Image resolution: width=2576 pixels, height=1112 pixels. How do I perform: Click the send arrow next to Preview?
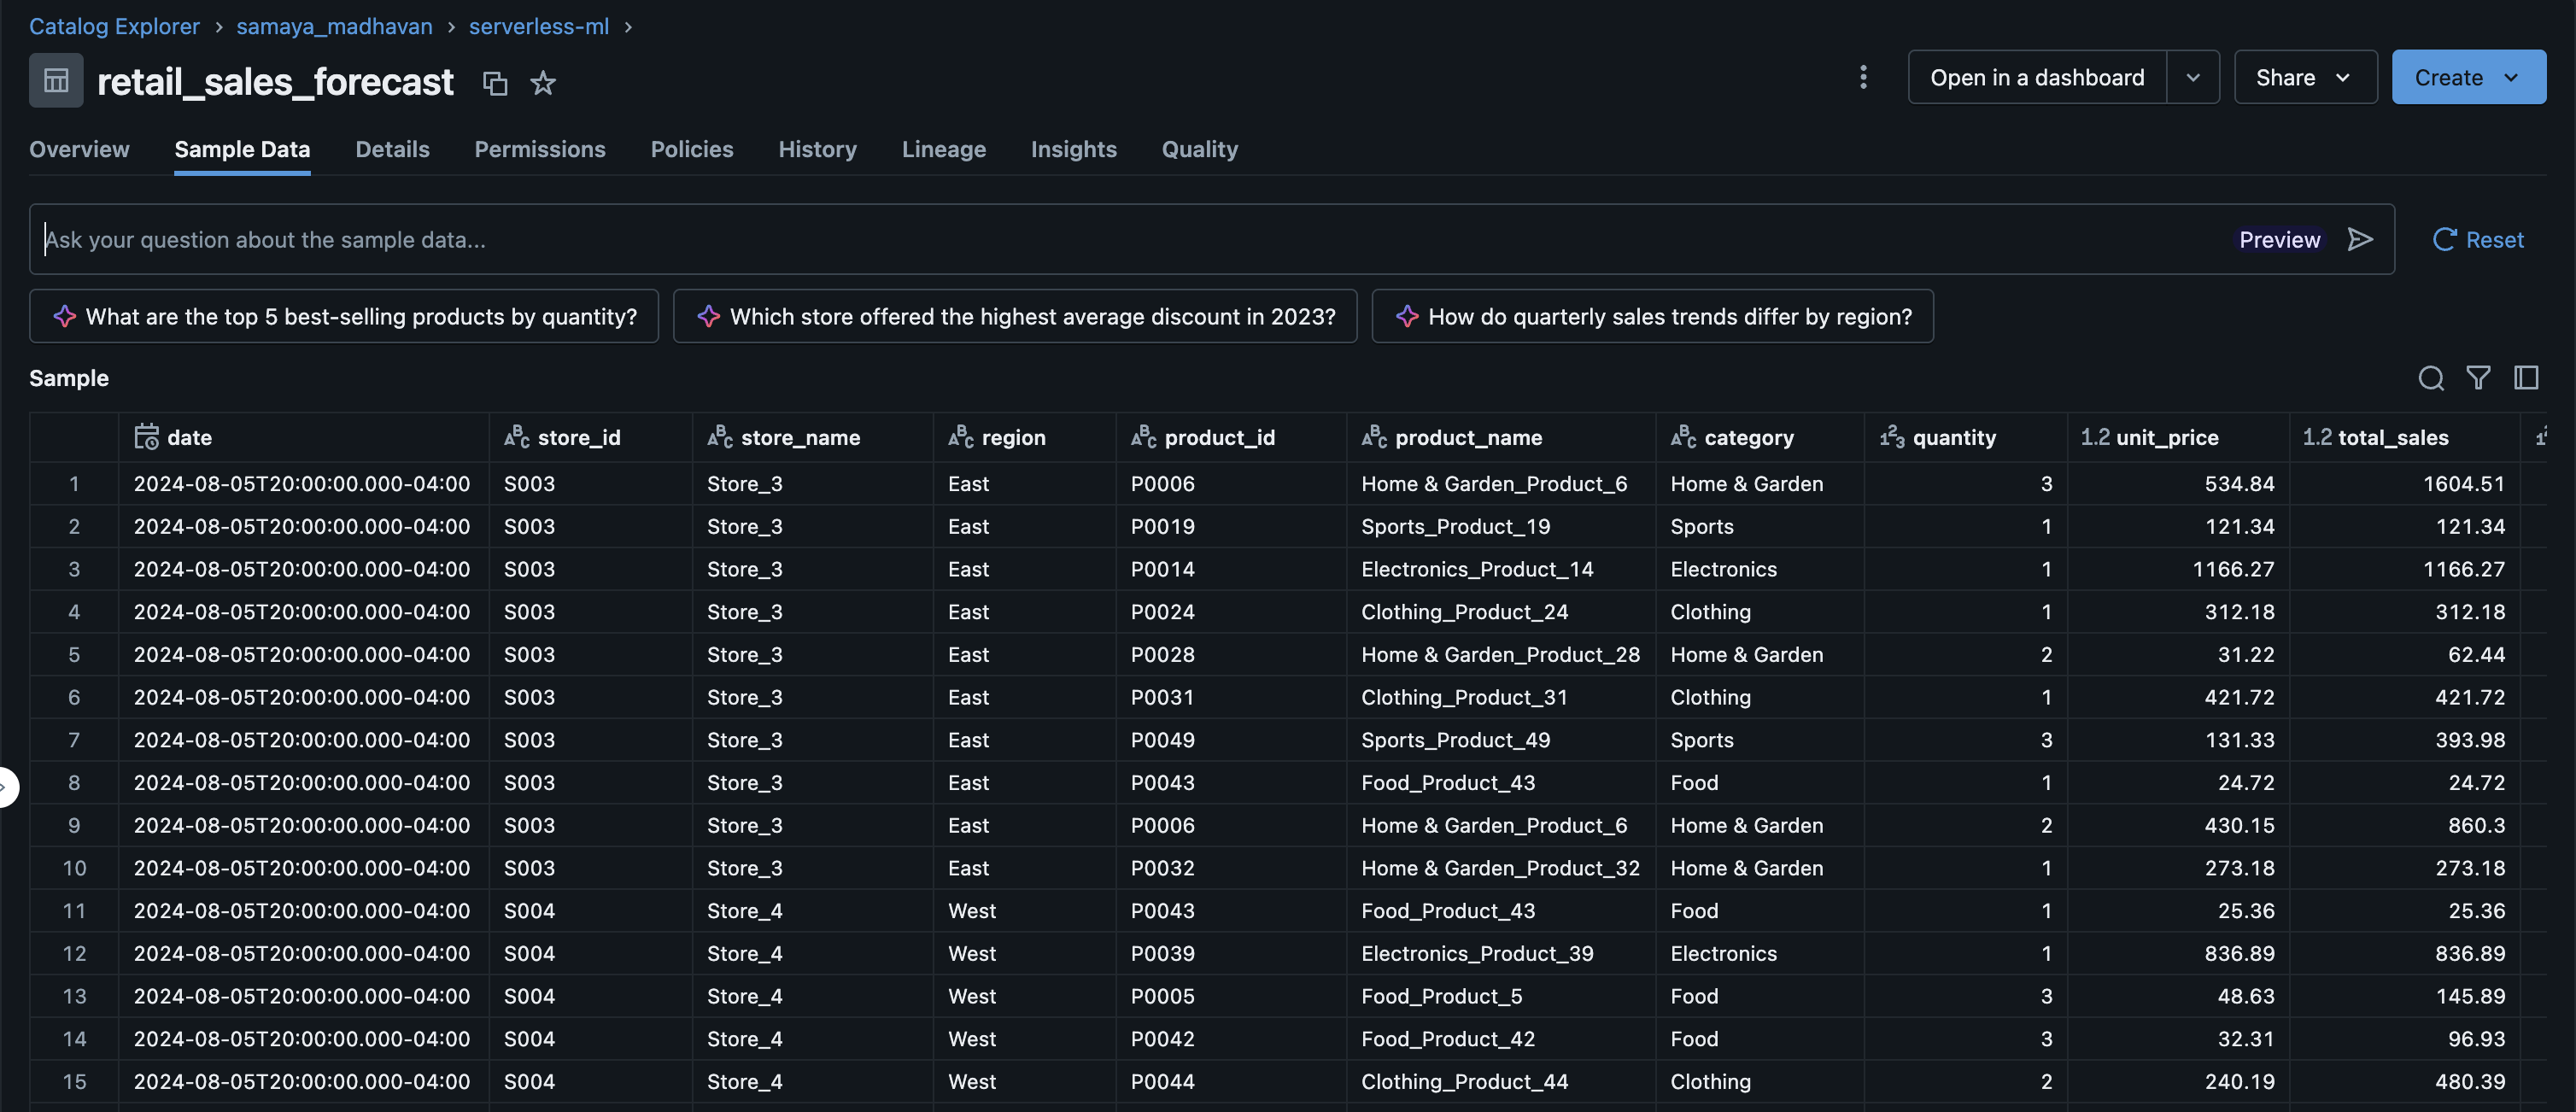[x=2360, y=239]
